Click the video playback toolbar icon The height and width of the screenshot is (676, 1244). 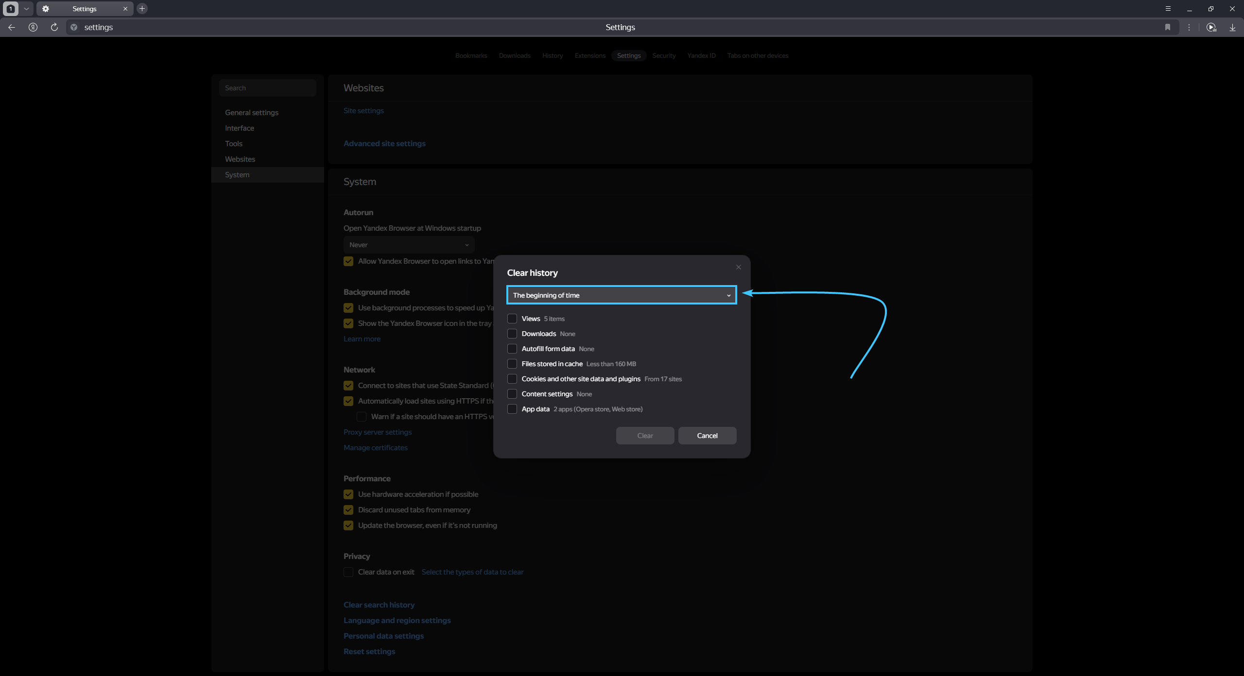[1211, 27]
